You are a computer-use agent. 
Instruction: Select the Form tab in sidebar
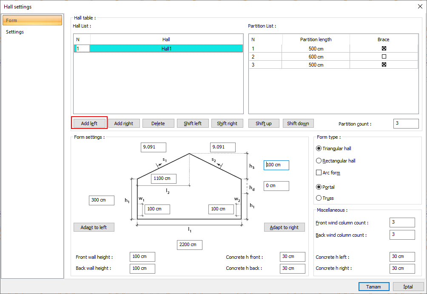32,20
